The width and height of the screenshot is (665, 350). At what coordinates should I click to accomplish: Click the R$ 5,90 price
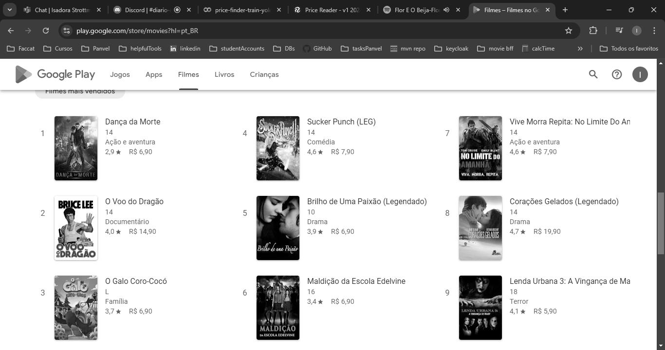coord(545,311)
